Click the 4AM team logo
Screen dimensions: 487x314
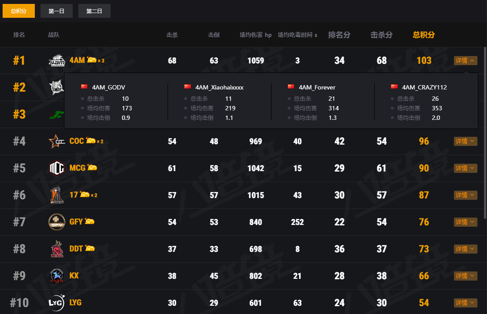pos(57,61)
